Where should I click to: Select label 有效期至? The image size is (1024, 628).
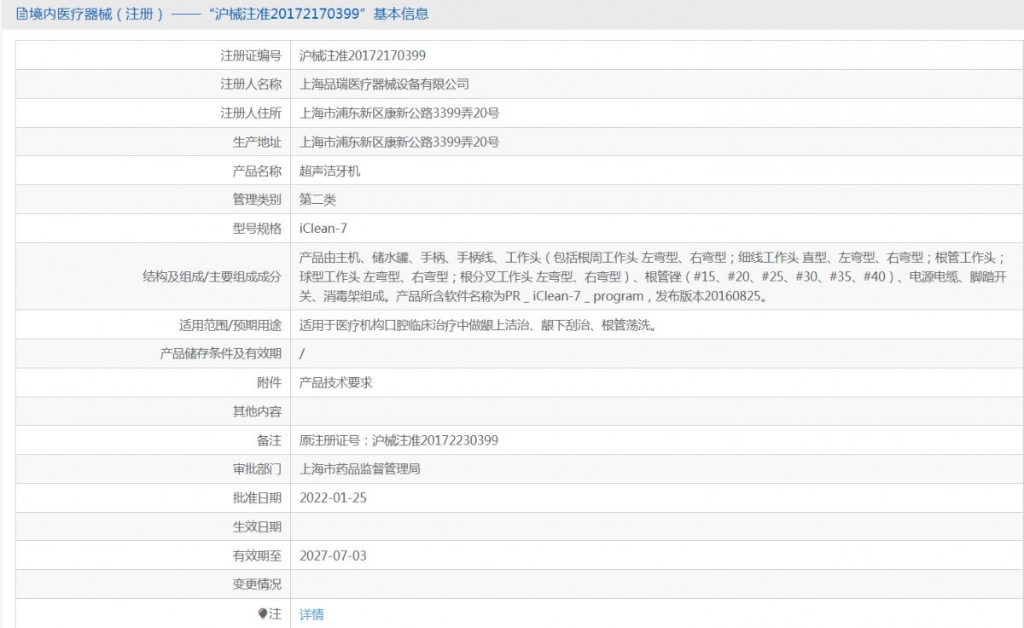(x=257, y=556)
